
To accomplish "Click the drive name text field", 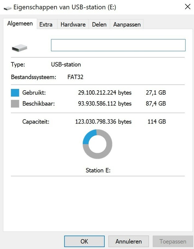I will coord(118,45).
